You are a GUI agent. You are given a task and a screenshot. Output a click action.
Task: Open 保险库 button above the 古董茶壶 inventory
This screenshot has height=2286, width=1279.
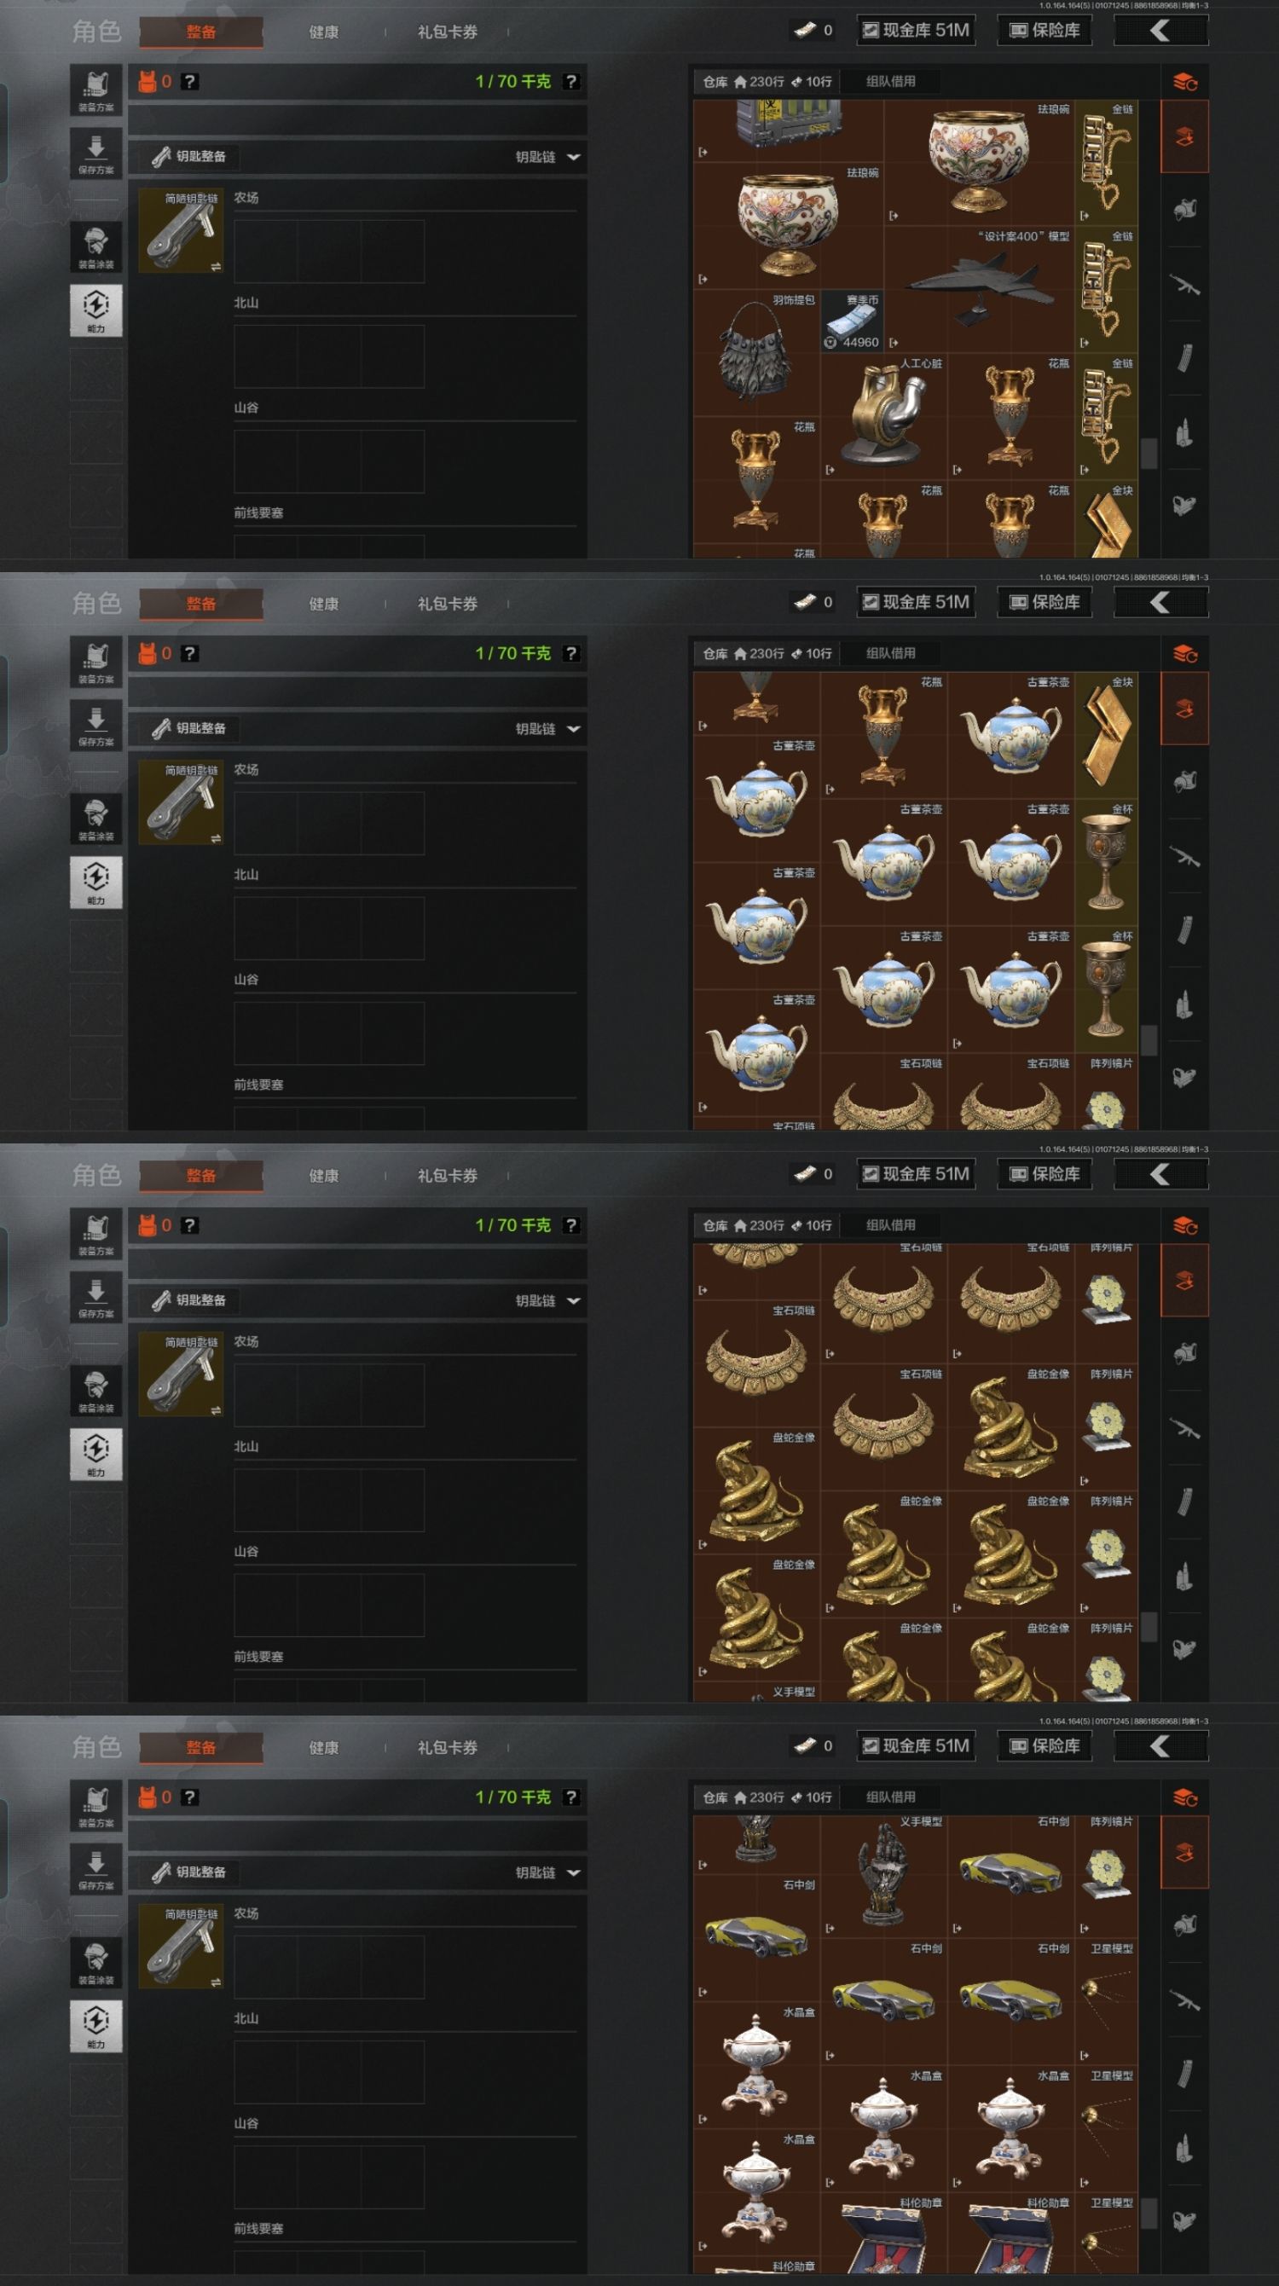tap(1045, 602)
